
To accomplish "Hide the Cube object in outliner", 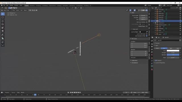I will (180, 27).
